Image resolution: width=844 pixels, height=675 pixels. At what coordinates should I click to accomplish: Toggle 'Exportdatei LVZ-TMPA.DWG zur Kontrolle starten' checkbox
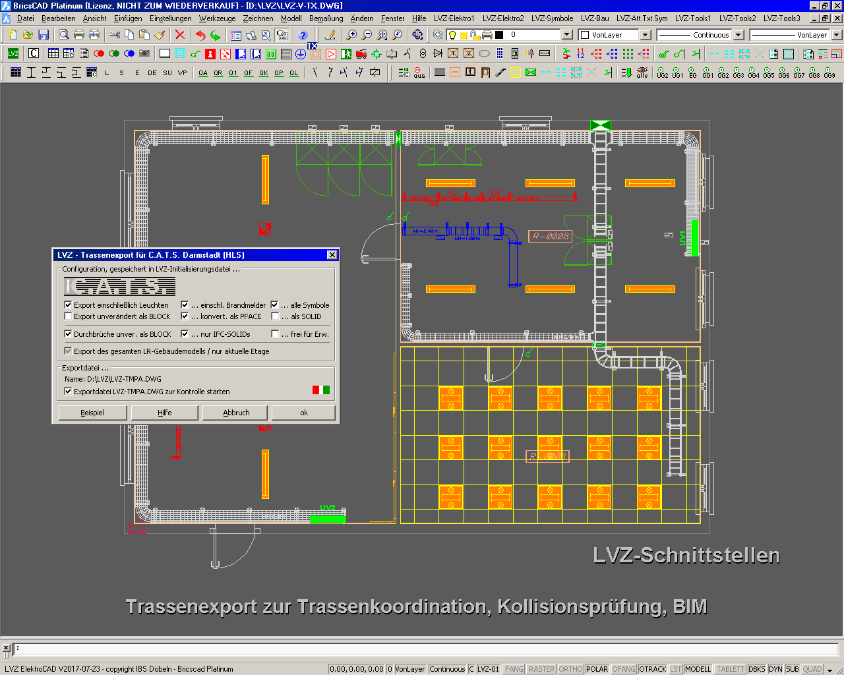pyautogui.click(x=68, y=392)
